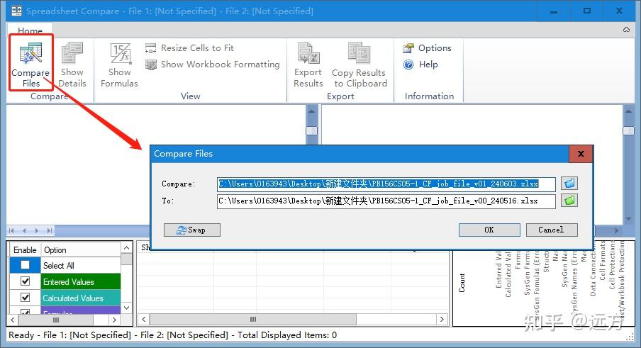Select the teal Calculated Values row
The height and width of the screenshot is (348, 641).
tap(81, 298)
